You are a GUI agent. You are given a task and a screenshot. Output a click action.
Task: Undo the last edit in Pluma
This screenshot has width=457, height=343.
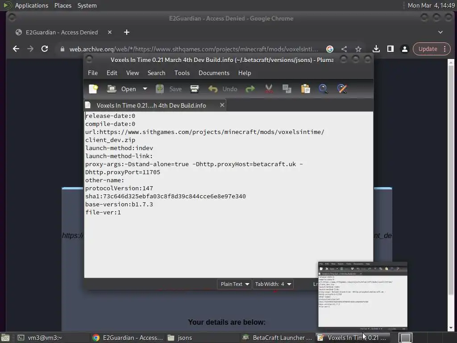point(223,89)
